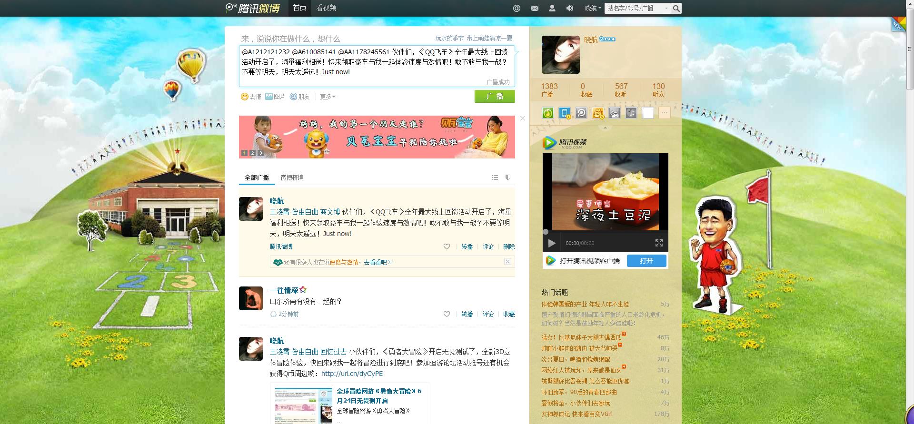Image resolution: width=914 pixels, height=424 pixels.
Task: Open the 勇者大冒险 article preview thumbnail
Action: [303, 405]
